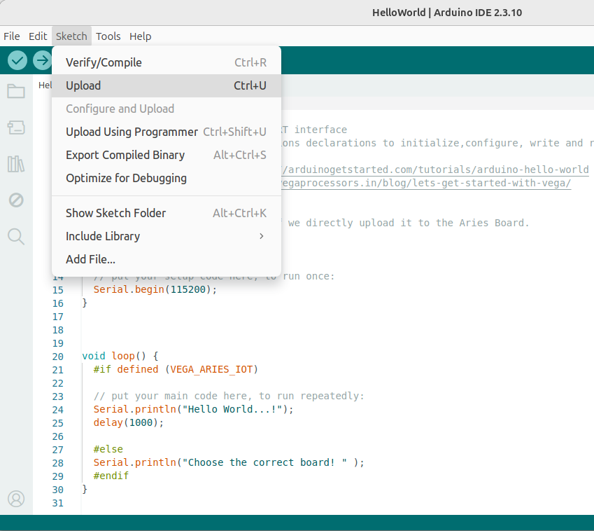594x531 pixels.
Task: Click the Verify checkmark toolbar icon
Action: click(x=17, y=60)
